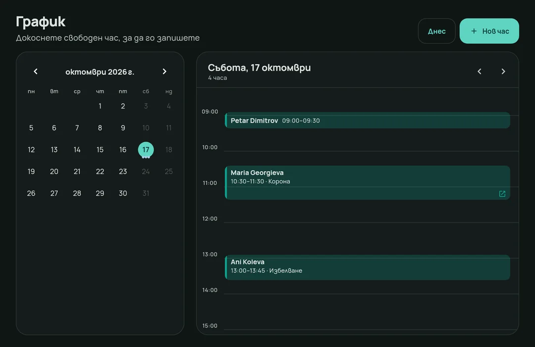Viewport: 535px width, 347px height.
Task: Select October 20 in the calendar
Action: click(54, 172)
